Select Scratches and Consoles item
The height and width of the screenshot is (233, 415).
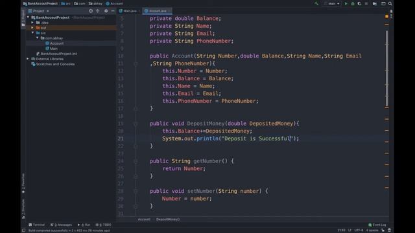tap(53, 64)
